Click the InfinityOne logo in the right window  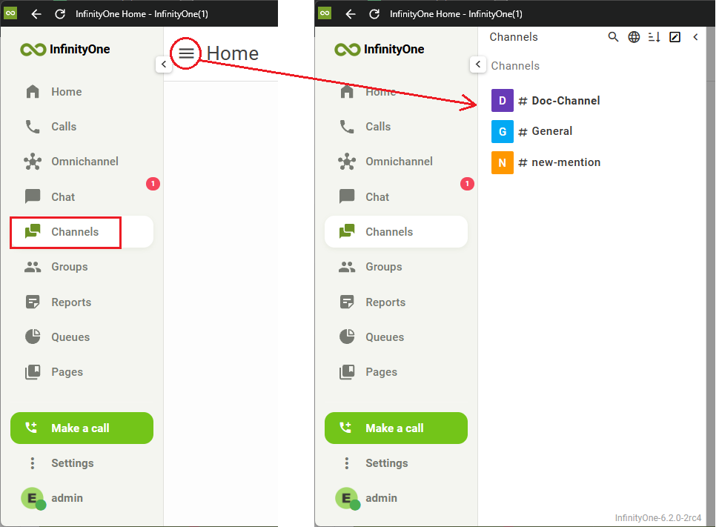pos(380,49)
